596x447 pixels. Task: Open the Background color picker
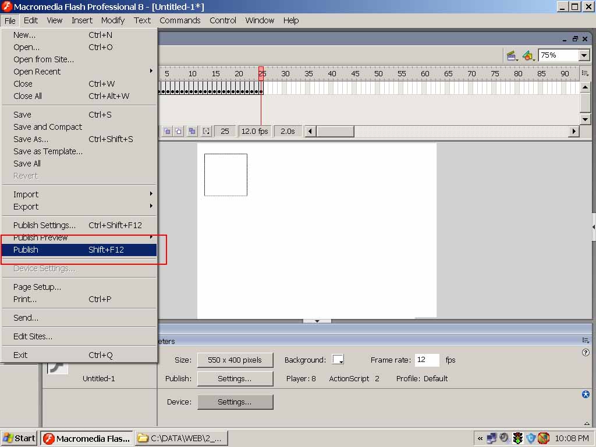338,360
